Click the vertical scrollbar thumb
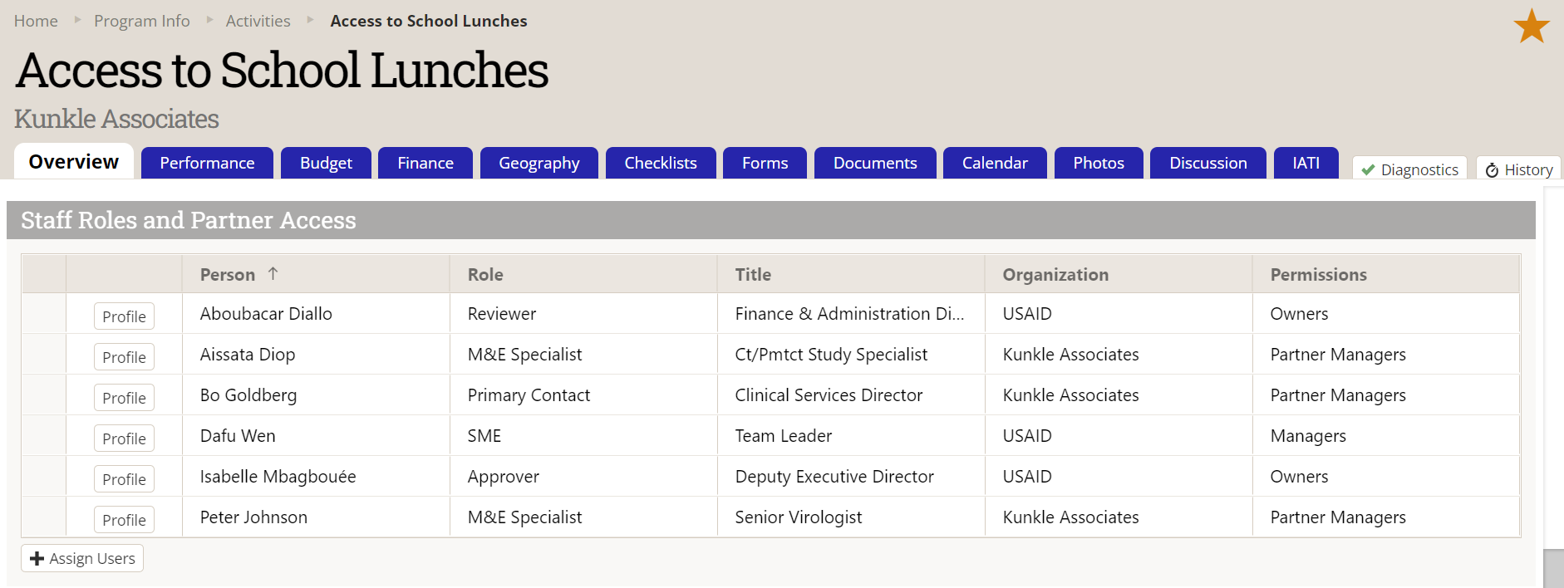The image size is (1564, 588). point(1552,568)
